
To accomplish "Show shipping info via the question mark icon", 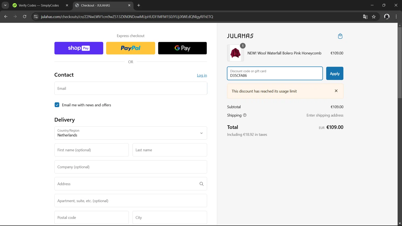I will tap(245, 115).
